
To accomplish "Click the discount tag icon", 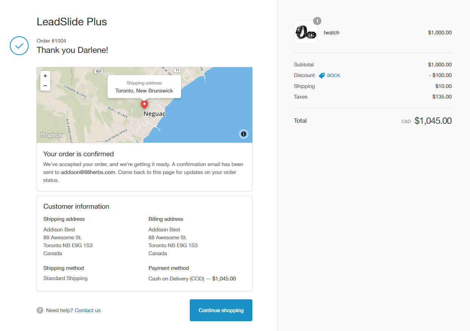I will pyautogui.click(x=322, y=75).
